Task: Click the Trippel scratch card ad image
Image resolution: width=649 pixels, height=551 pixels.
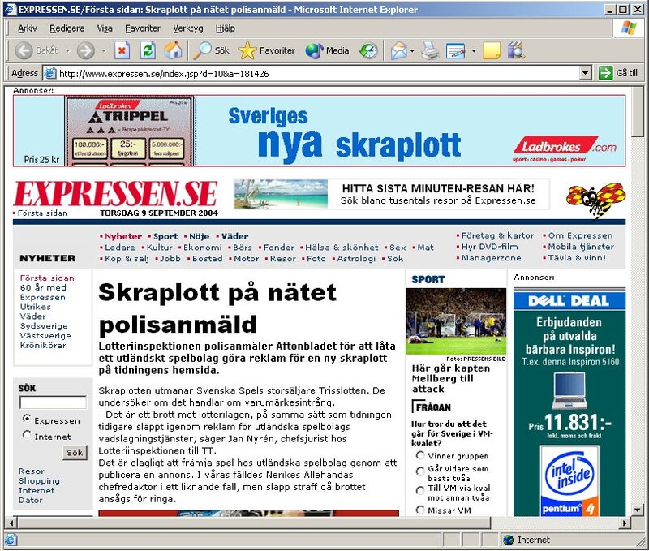Action: 129,131
